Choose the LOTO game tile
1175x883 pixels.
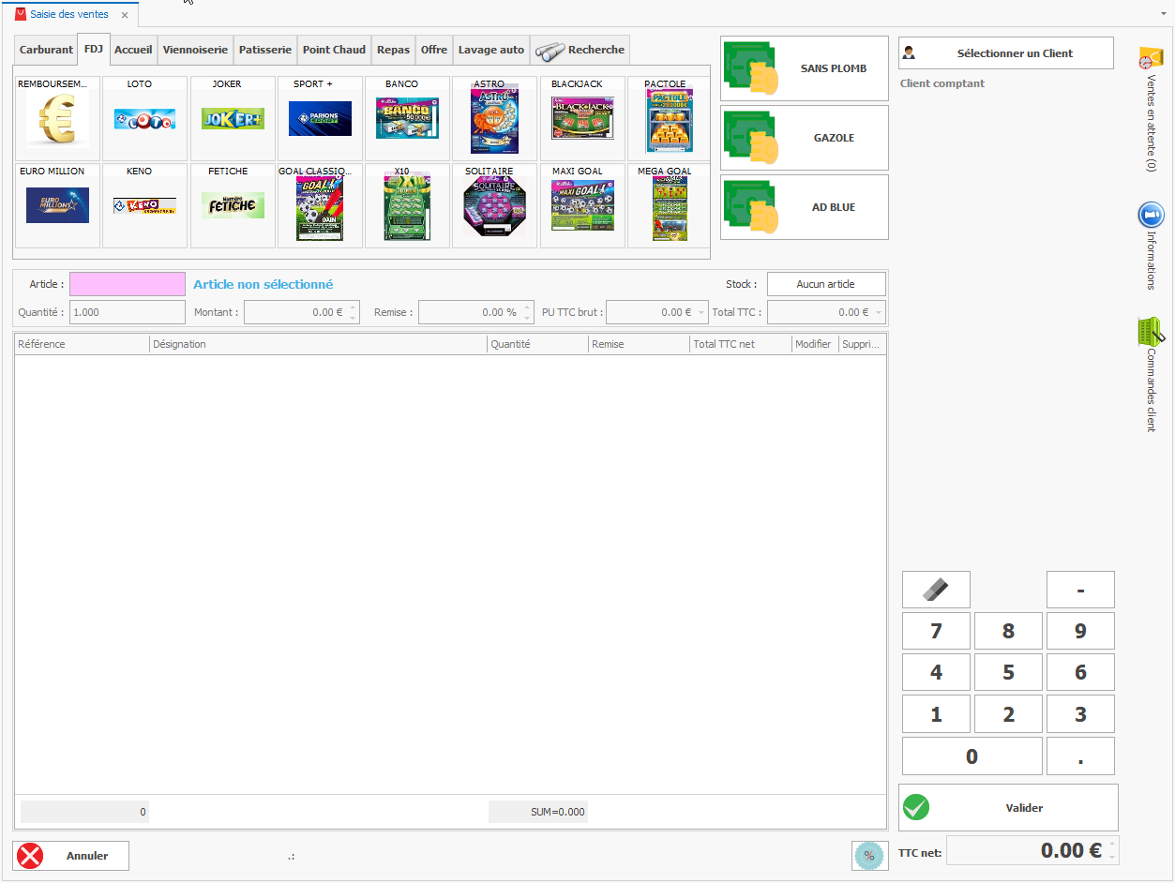pyautogui.click(x=144, y=119)
